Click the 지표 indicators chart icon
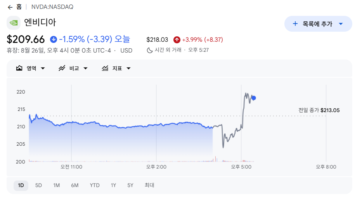The height and width of the screenshot is (201, 355). pyautogui.click(x=105, y=68)
